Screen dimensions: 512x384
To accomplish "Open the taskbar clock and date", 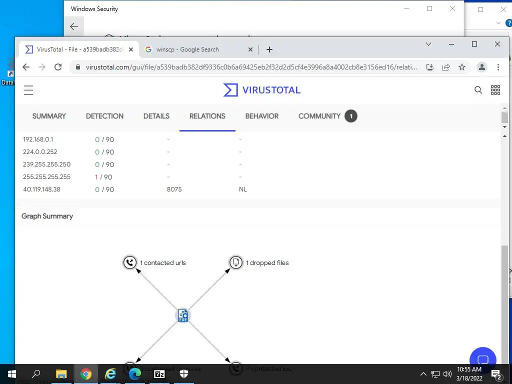I will tap(469, 374).
